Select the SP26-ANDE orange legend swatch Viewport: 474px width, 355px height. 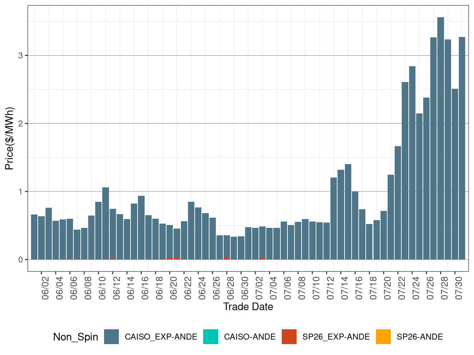383,337
